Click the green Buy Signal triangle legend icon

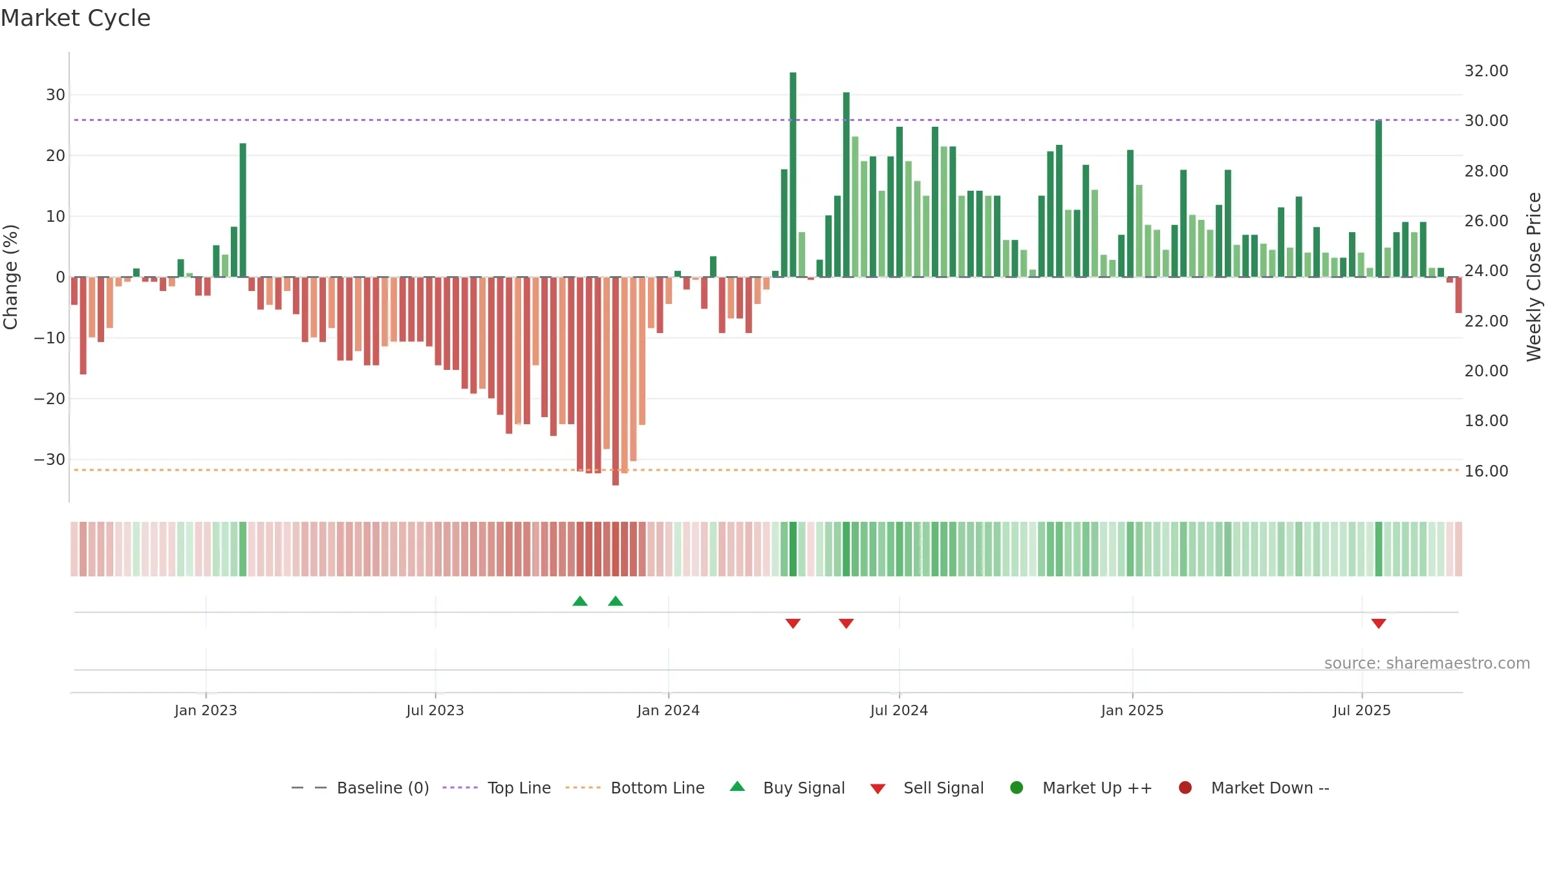(x=737, y=786)
